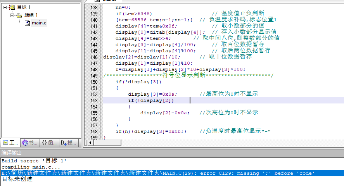
Task: Place cursor on line display[3]=0x0a;
Action: tap(152, 94)
